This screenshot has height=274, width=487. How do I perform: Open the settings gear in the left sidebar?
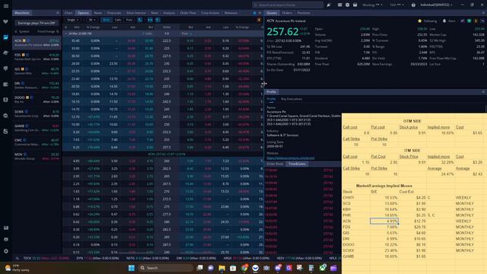pos(6,251)
